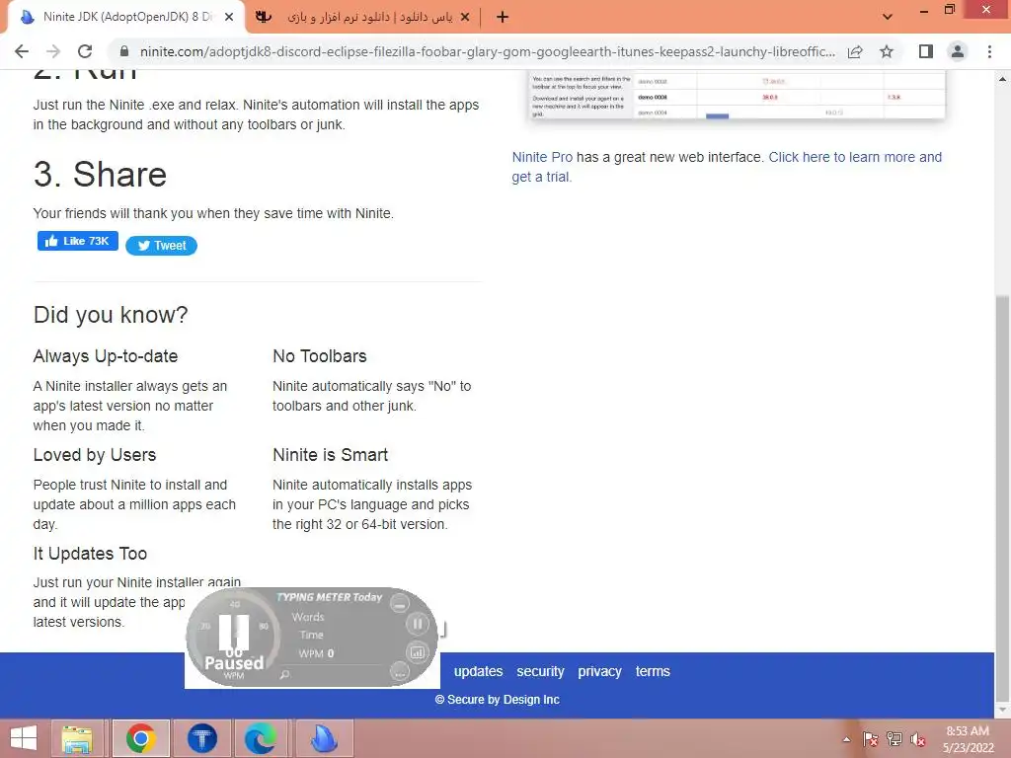
Task: Click the page's vertical scrollbar thumb
Action: [x=1002, y=497]
